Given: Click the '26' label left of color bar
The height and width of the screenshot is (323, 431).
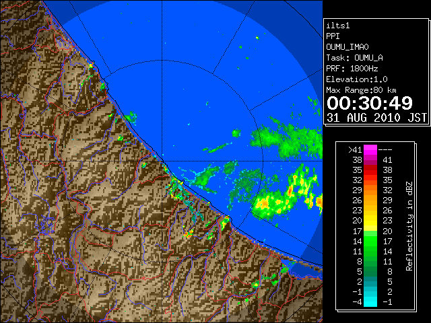Looking at the screenshot, I should click(358, 201).
